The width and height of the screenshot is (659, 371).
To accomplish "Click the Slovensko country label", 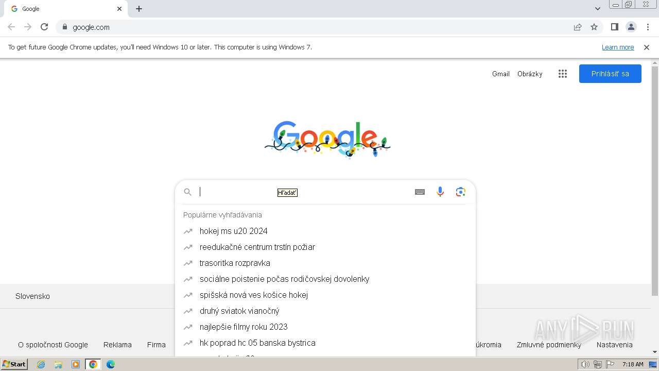I will (32, 296).
